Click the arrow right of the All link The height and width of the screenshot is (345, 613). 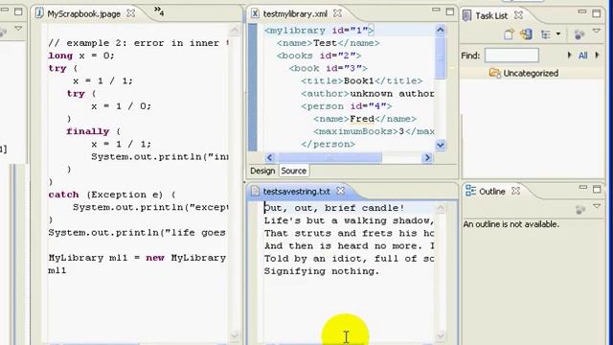597,56
